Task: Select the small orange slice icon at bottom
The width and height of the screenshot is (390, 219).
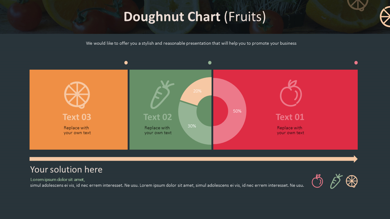Action: [x=352, y=181]
